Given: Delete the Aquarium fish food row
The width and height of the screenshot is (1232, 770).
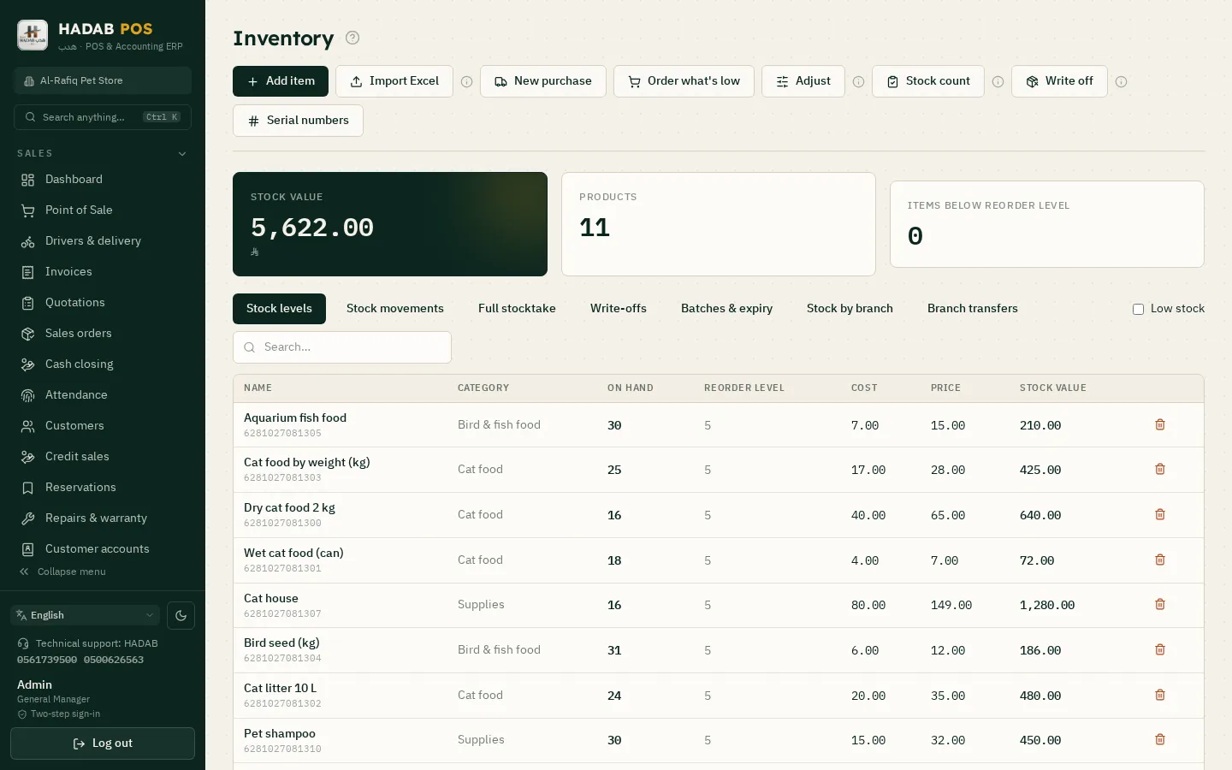Looking at the screenshot, I should pyautogui.click(x=1160, y=424).
